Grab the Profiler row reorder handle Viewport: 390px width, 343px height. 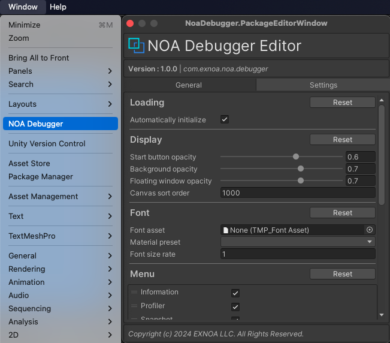point(134,306)
